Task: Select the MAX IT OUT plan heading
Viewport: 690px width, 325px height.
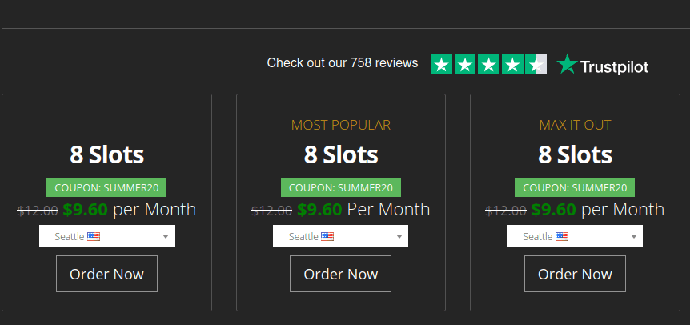Action: tap(575, 125)
